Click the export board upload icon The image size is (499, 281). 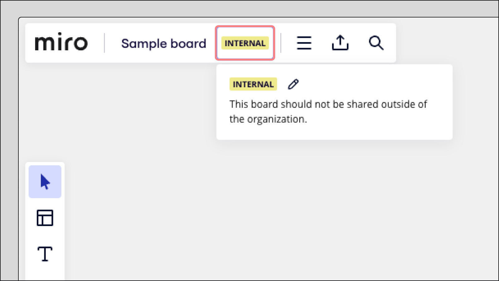(340, 43)
